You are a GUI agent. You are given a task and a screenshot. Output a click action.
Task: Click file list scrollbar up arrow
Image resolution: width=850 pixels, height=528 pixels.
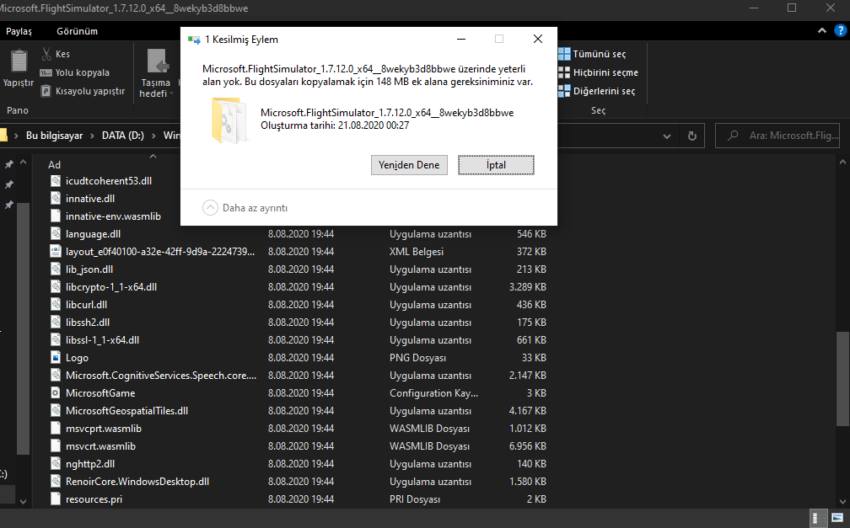(842, 162)
